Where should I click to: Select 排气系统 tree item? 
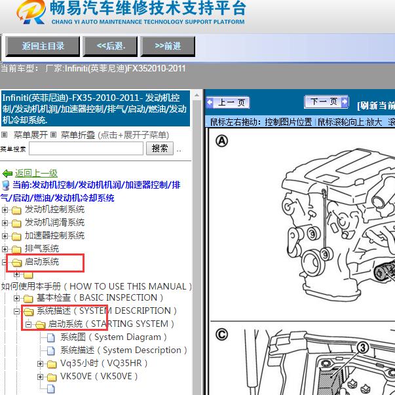[x=42, y=249]
